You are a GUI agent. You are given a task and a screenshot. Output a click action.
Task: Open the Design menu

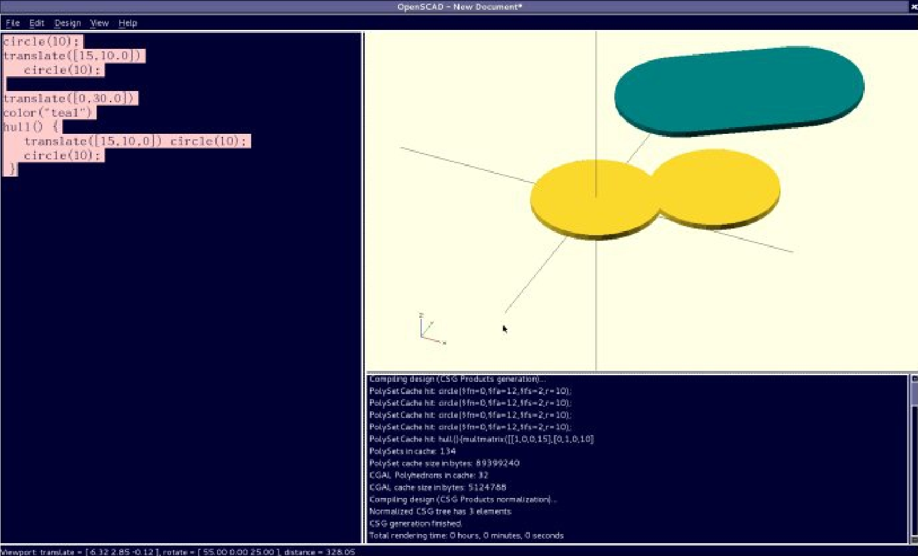(67, 23)
